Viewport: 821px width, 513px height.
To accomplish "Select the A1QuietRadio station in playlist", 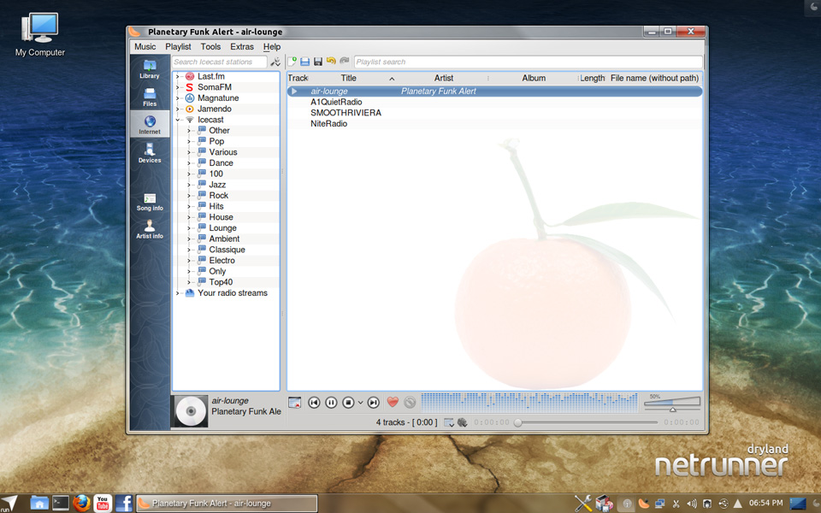I will coord(336,102).
